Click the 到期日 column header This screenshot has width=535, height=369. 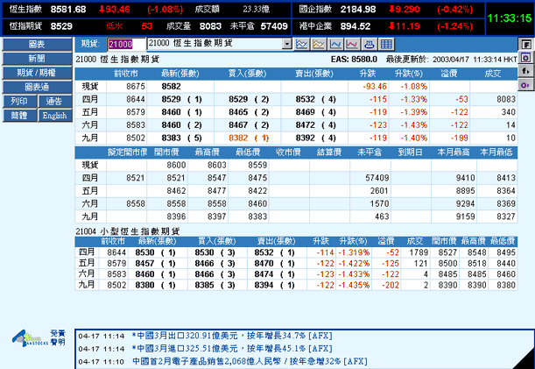(x=411, y=153)
